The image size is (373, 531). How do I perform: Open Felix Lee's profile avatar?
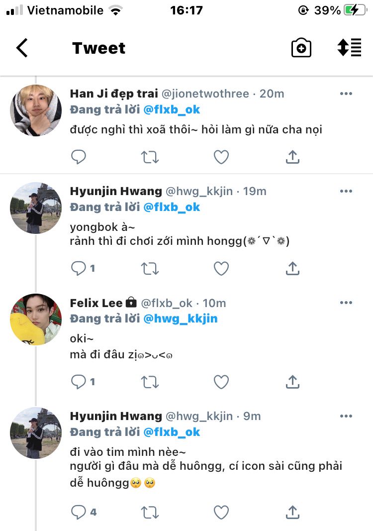(35, 319)
